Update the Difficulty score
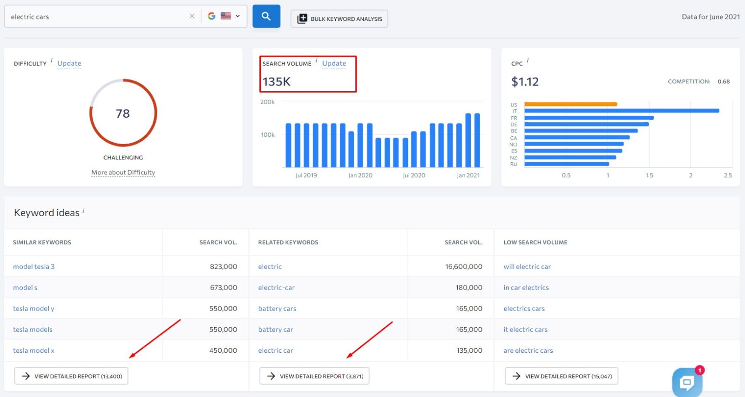 point(69,63)
